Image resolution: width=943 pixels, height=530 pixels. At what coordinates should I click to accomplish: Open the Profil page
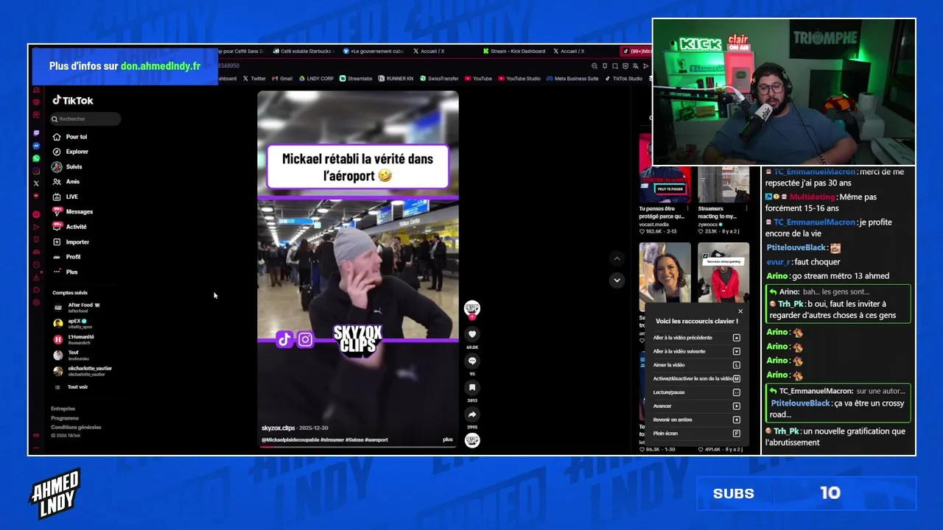tap(67, 257)
